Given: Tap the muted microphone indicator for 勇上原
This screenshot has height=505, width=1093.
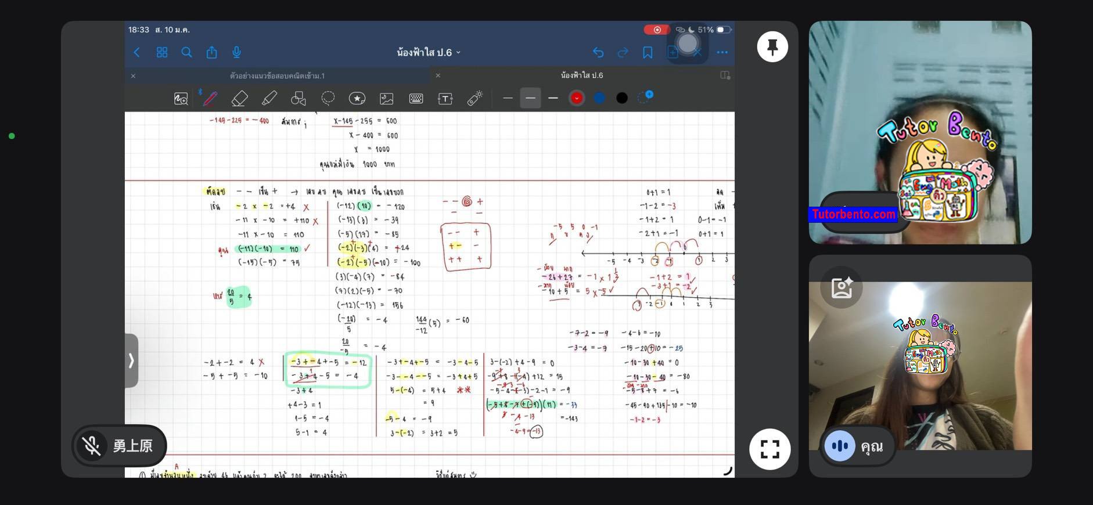Looking at the screenshot, I should click(x=92, y=446).
